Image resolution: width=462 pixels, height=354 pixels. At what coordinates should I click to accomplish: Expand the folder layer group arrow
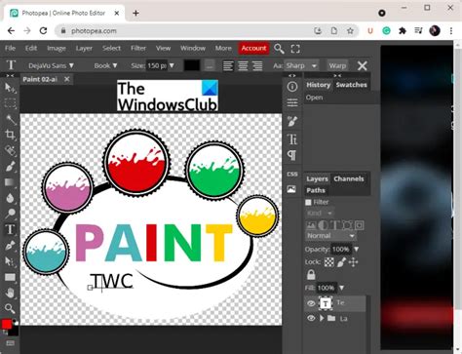[322, 318]
